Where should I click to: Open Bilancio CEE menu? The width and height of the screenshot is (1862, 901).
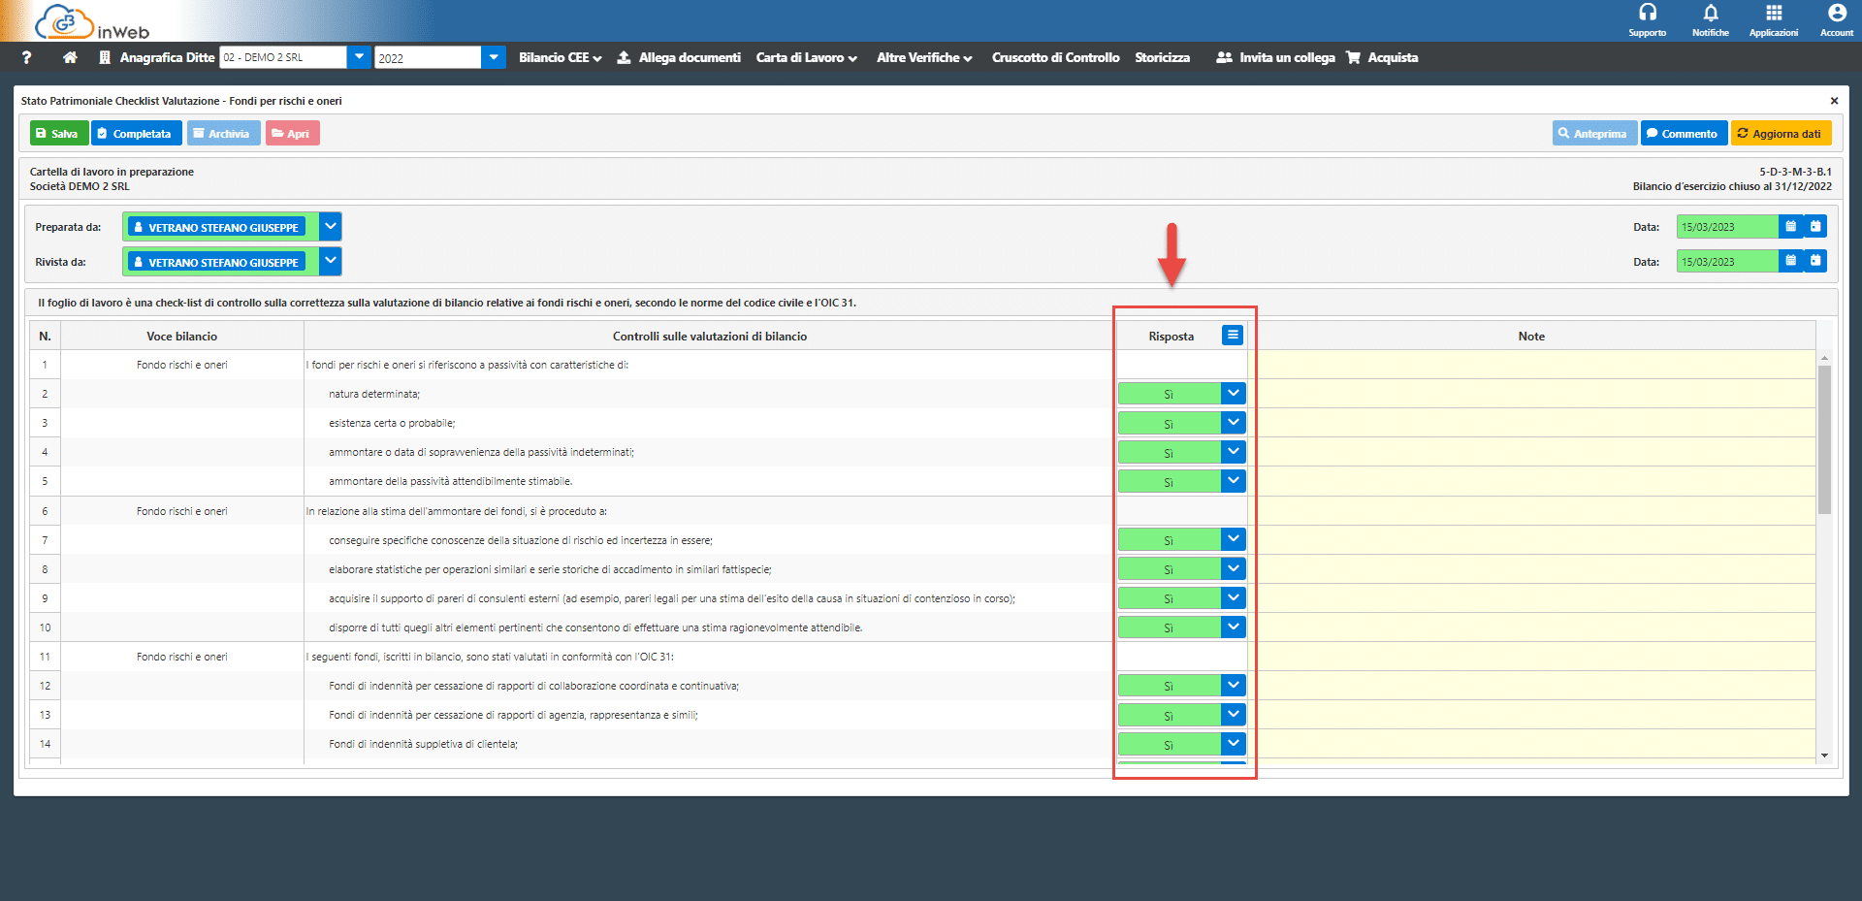560,57
